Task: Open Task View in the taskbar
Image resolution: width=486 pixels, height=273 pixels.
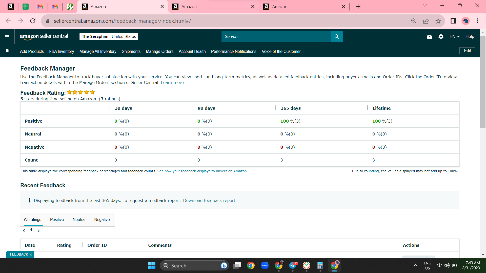Action: point(237,266)
